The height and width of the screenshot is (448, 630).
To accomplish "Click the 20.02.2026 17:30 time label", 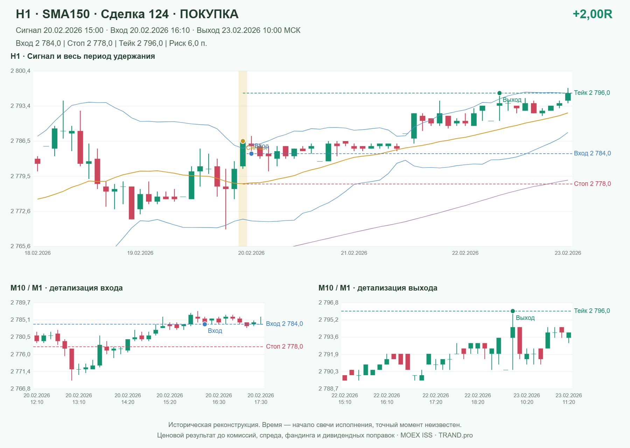I will pos(261,399).
